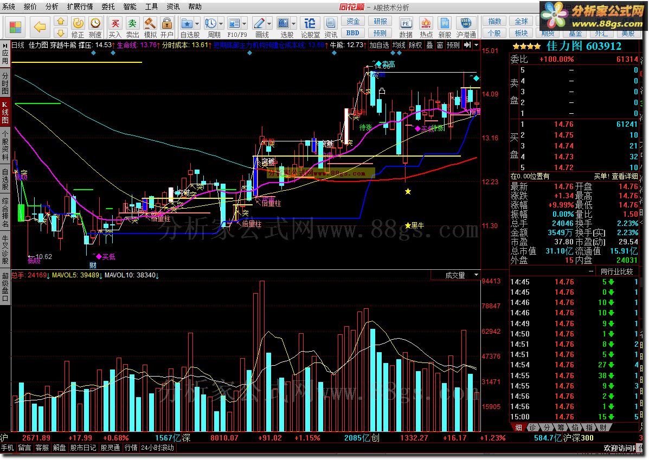Switch to the 分时图 sidebar tab

click(5, 83)
